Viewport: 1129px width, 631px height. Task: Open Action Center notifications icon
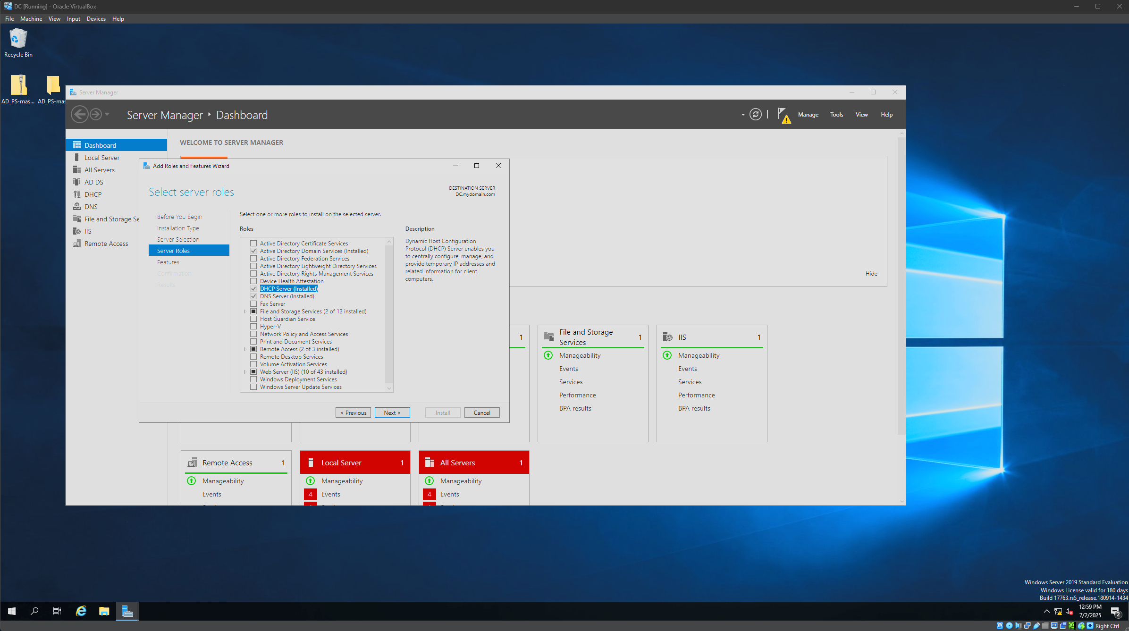(1116, 612)
